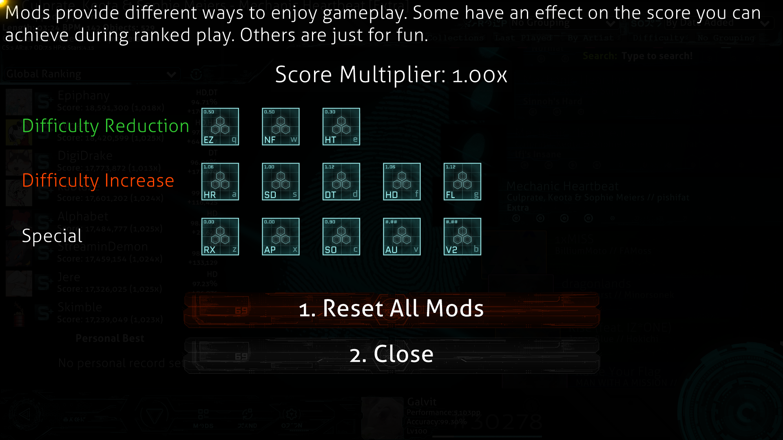Enable the EZ difficulty reduction mod

pos(220,126)
